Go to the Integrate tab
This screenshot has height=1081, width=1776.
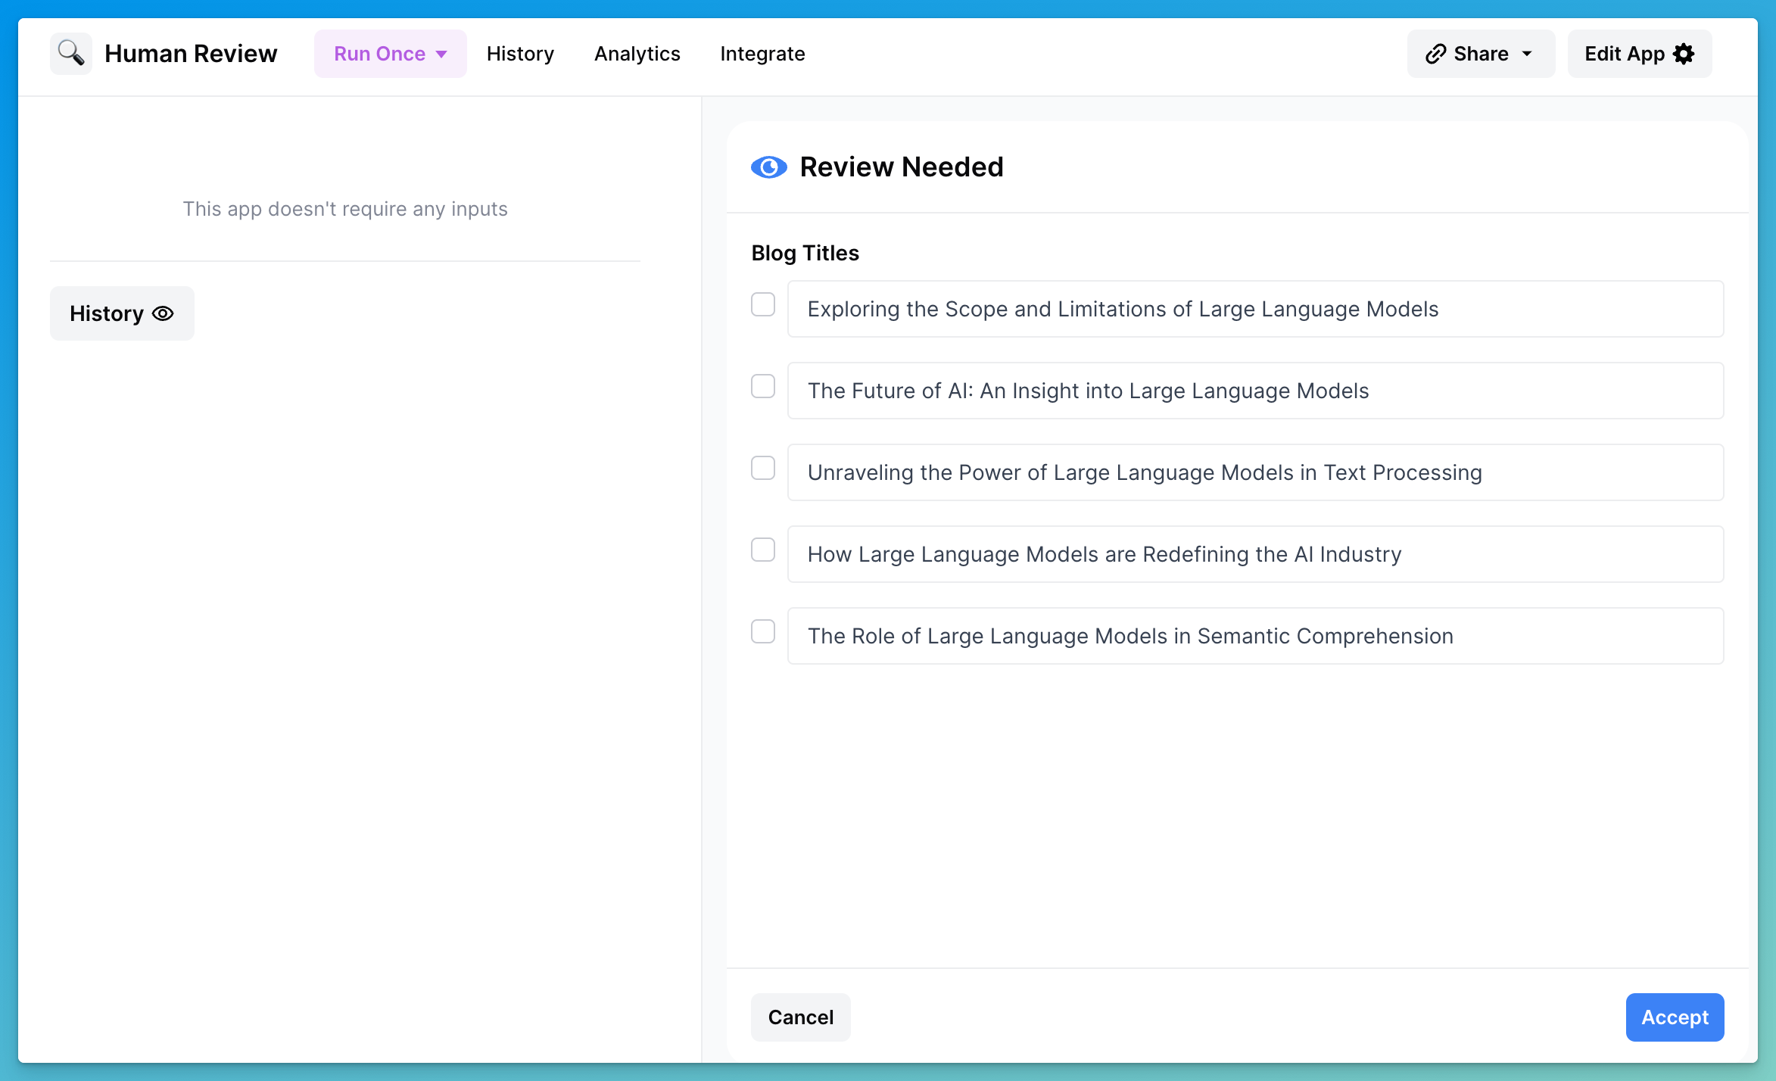tap(762, 54)
